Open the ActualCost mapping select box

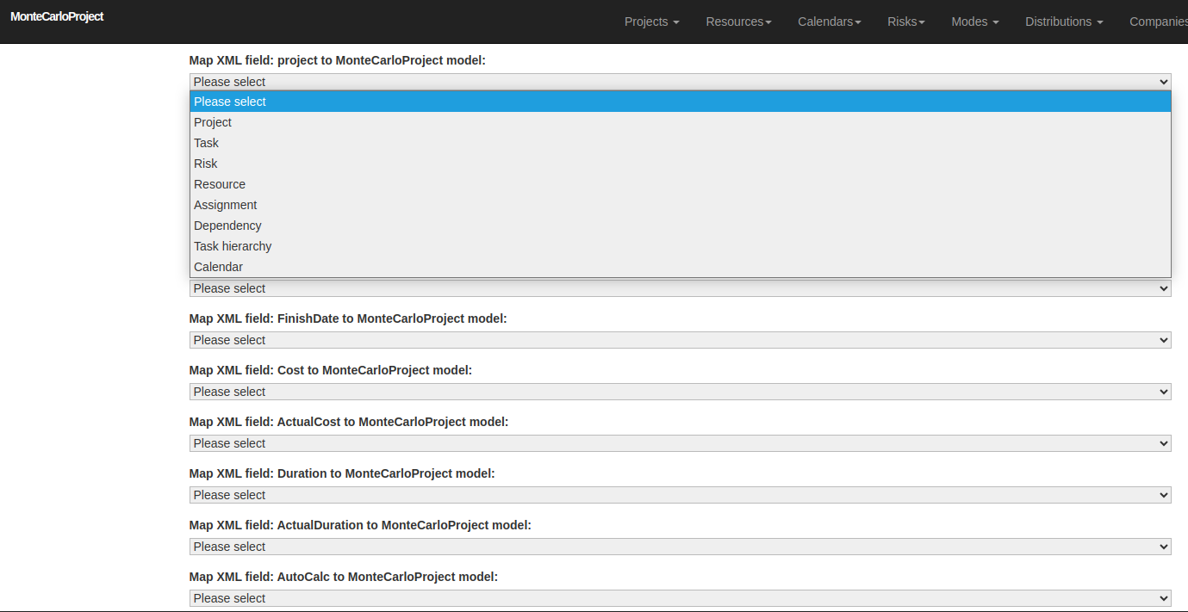pyautogui.click(x=679, y=442)
